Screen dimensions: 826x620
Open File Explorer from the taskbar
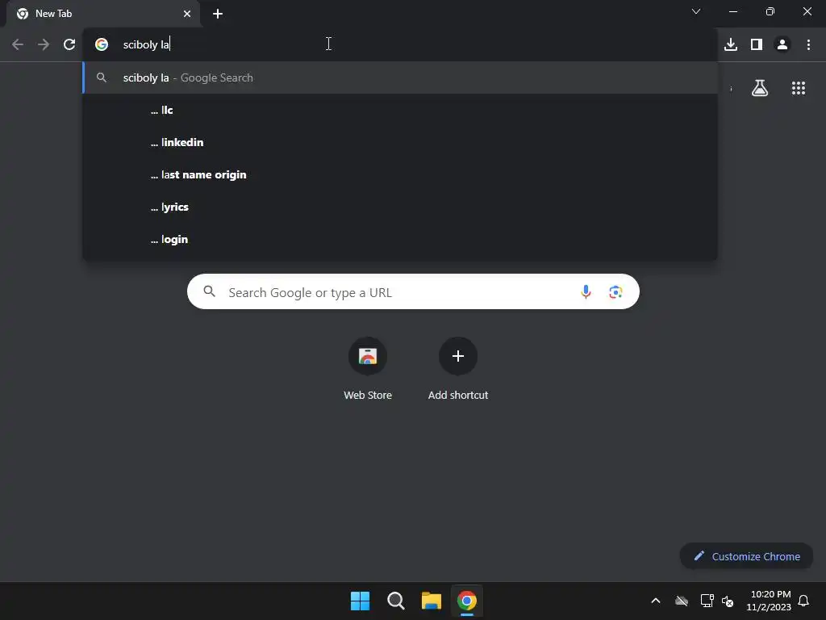(431, 601)
